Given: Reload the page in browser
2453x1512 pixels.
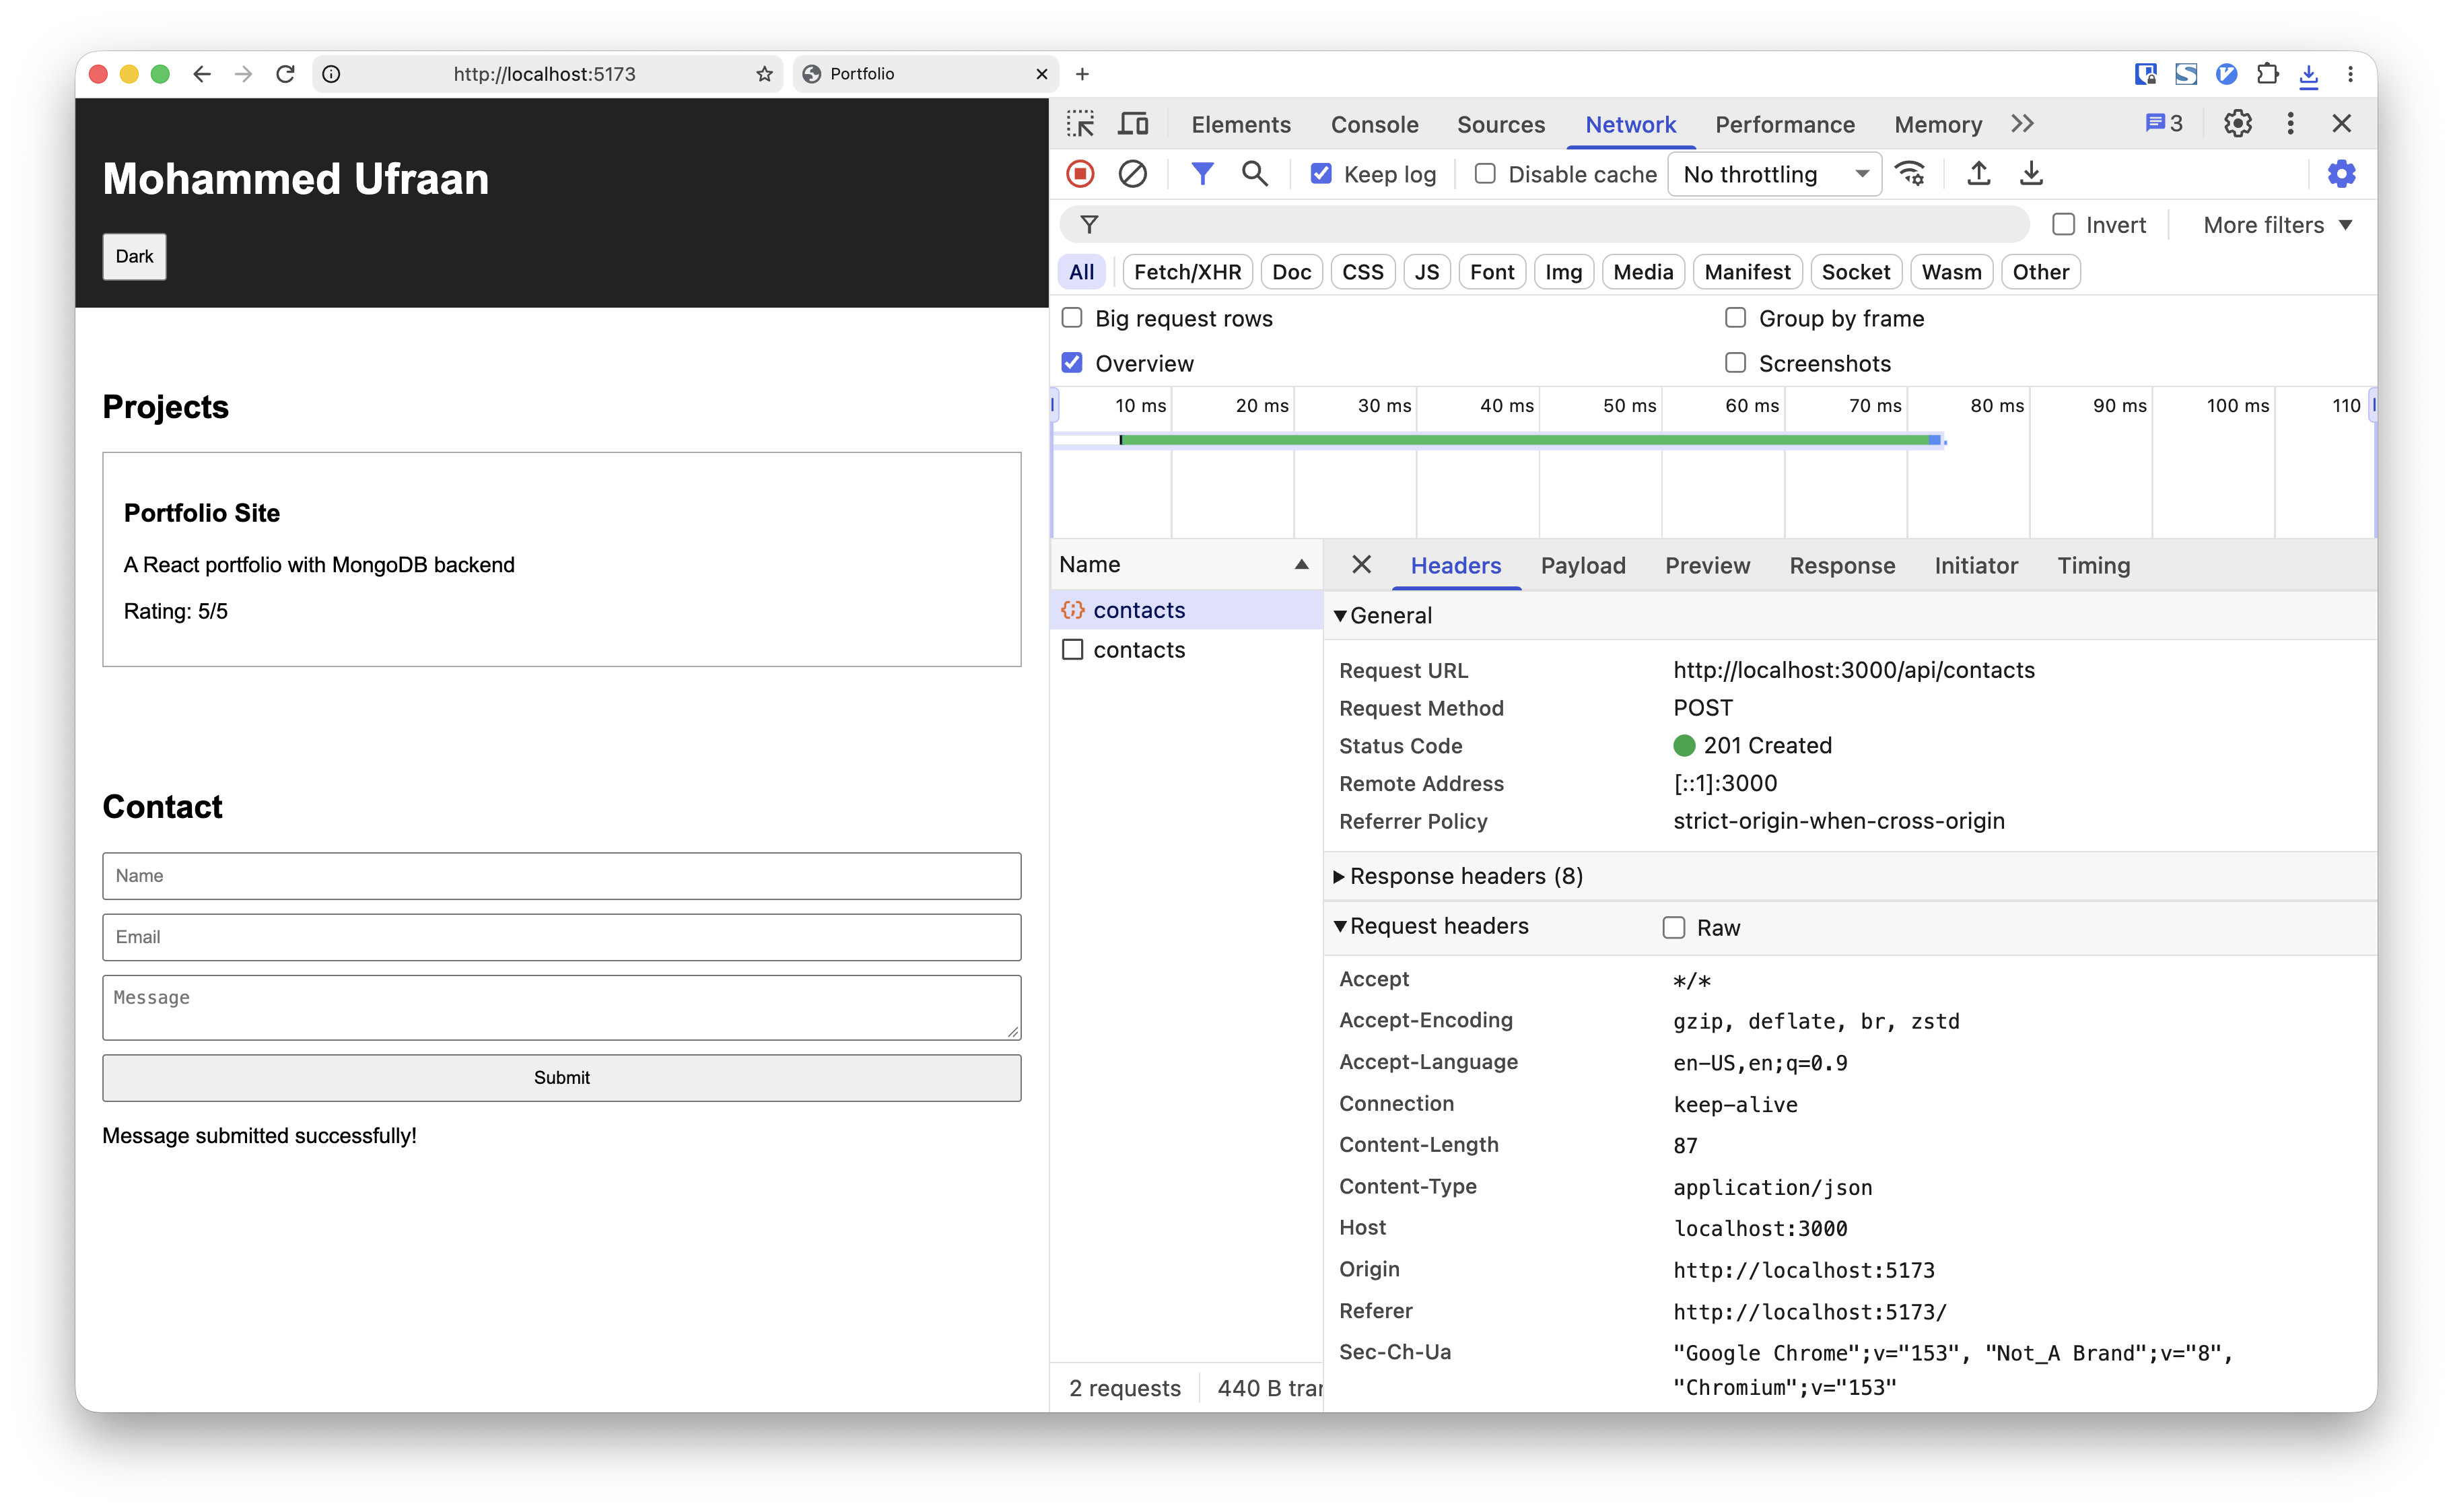Looking at the screenshot, I should (285, 74).
